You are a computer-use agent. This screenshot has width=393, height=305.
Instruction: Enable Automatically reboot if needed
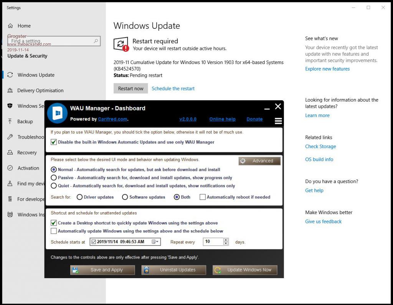[202, 197]
